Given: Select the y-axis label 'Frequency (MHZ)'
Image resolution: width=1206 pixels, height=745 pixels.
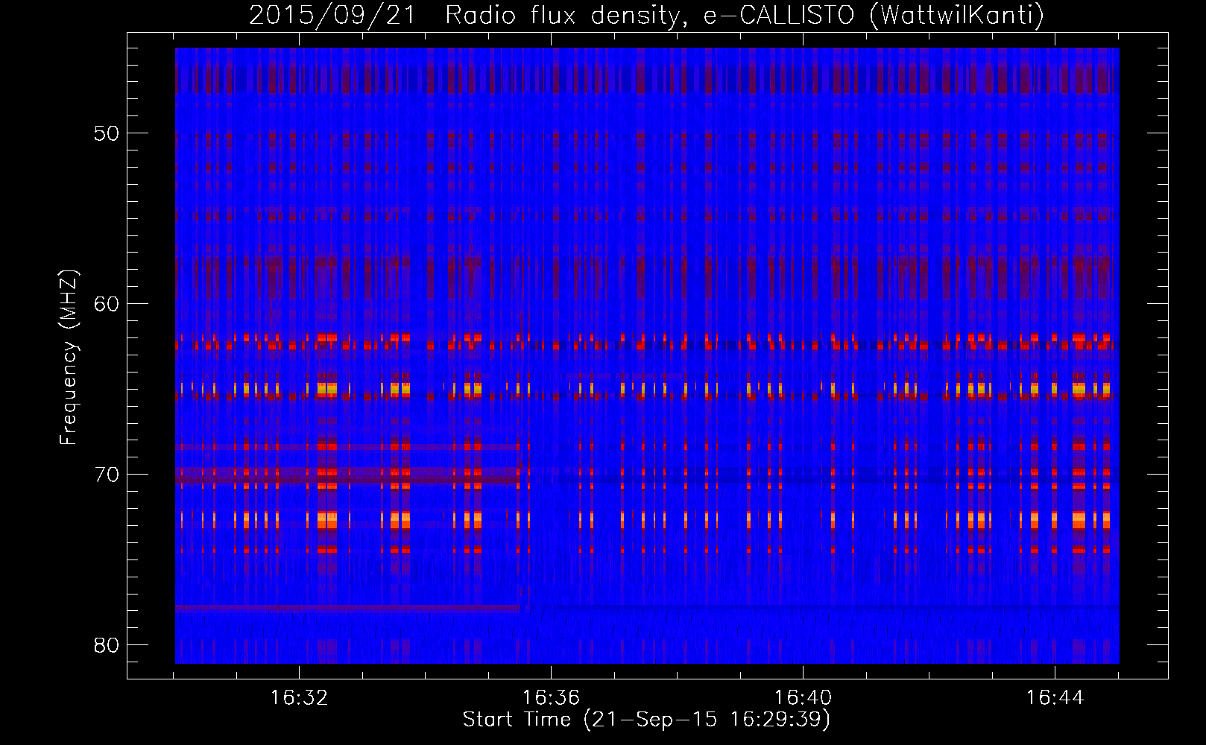Looking at the screenshot, I should tap(68, 358).
